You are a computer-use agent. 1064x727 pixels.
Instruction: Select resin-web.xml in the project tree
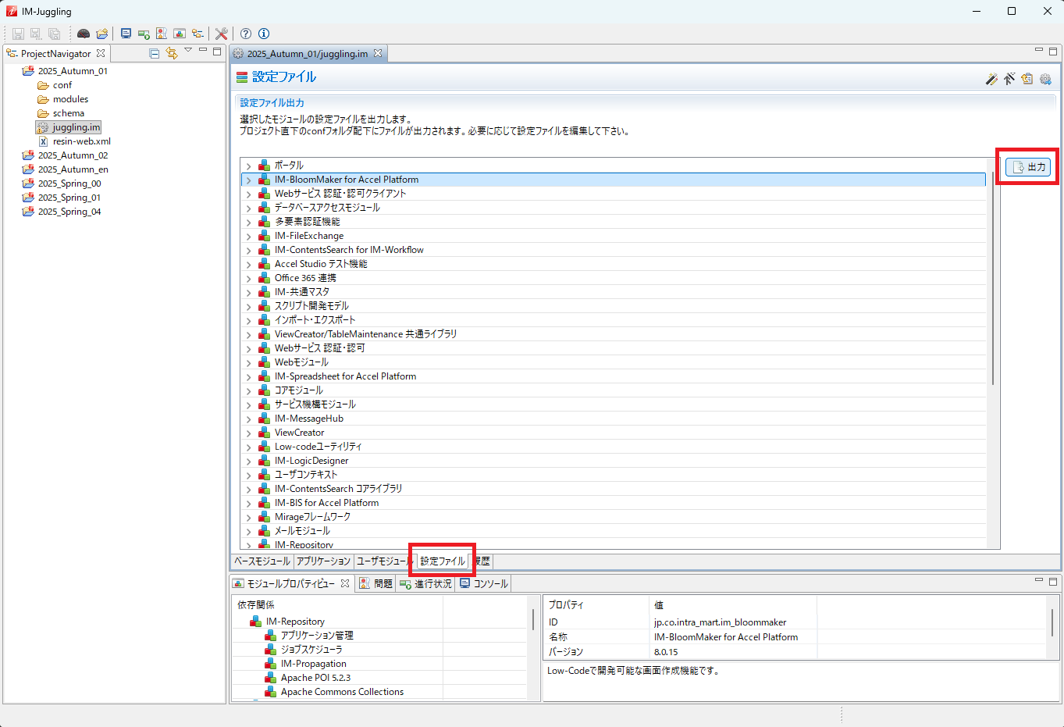pos(81,141)
